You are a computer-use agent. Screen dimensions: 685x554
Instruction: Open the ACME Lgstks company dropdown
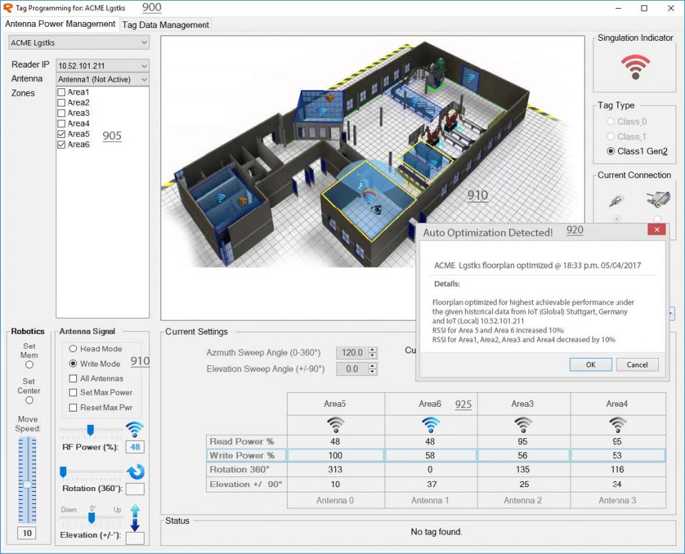[78, 42]
